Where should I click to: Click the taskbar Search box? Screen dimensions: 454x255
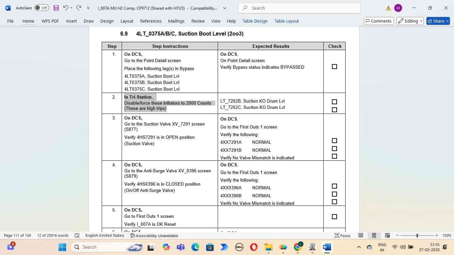pos(107,247)
